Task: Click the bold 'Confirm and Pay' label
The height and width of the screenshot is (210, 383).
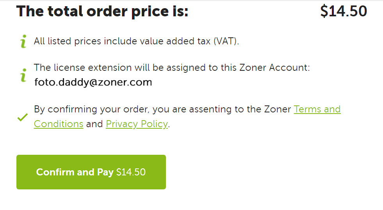Action: click(x=75, y=172)
